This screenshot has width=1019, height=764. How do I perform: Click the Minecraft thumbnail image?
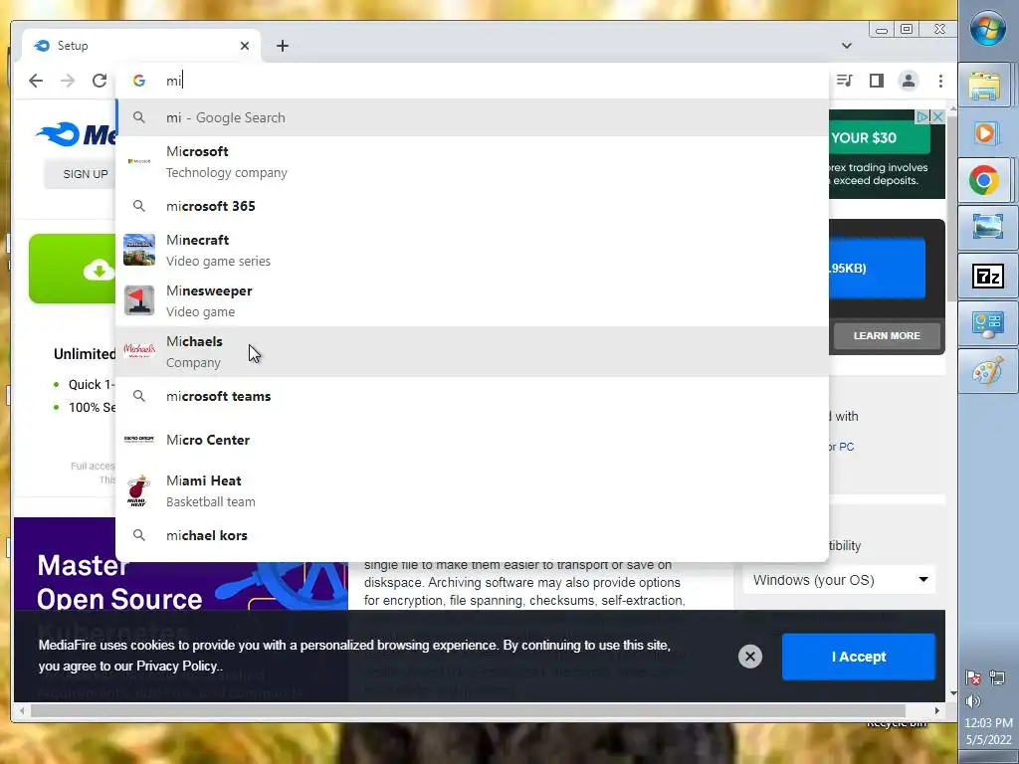coord(139,250)
